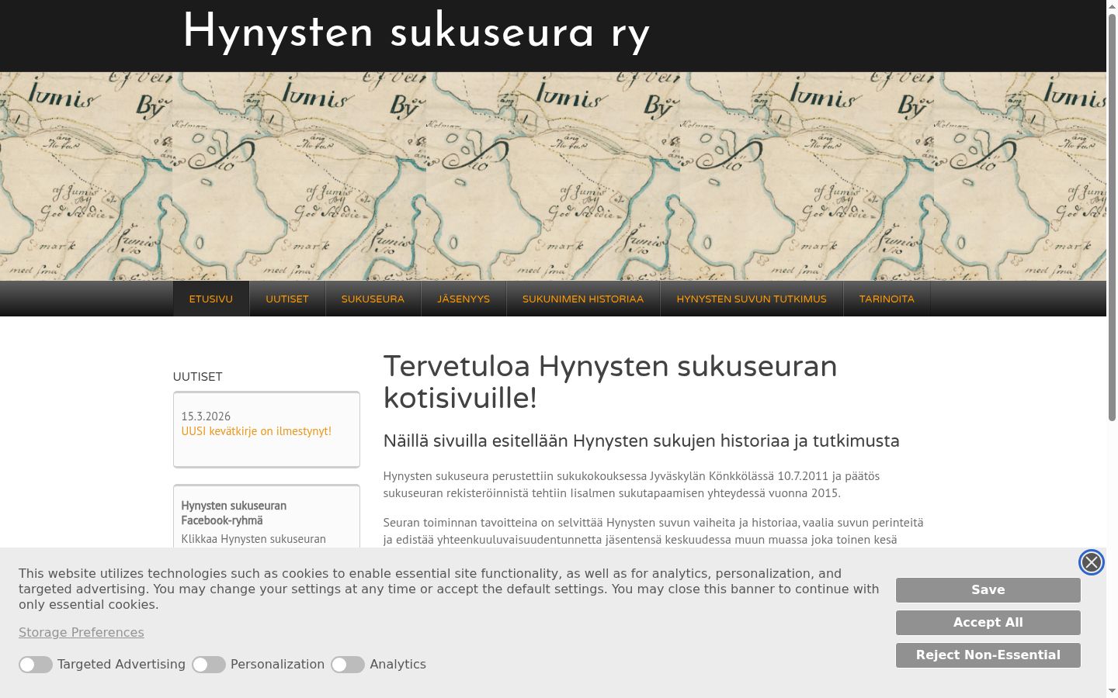The image size is (1118, 698).
Task: Open the SUKUSEURA menu item
Action: [373, 299]
